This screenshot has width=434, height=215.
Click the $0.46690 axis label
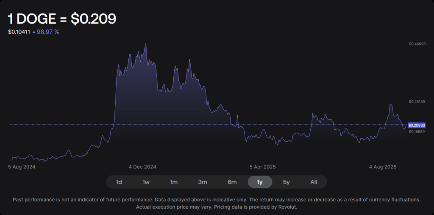click(417, 44)
